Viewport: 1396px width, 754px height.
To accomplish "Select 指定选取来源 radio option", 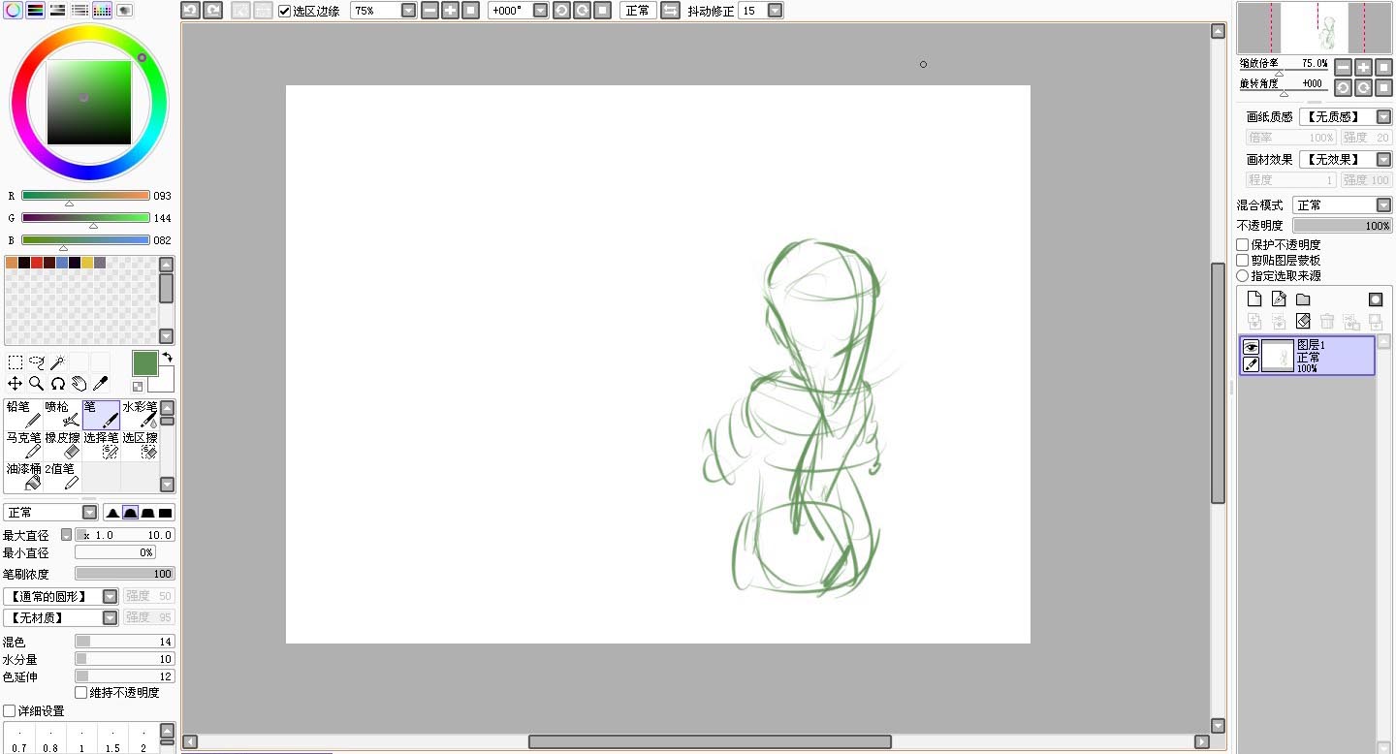I will pos(1243,276).
